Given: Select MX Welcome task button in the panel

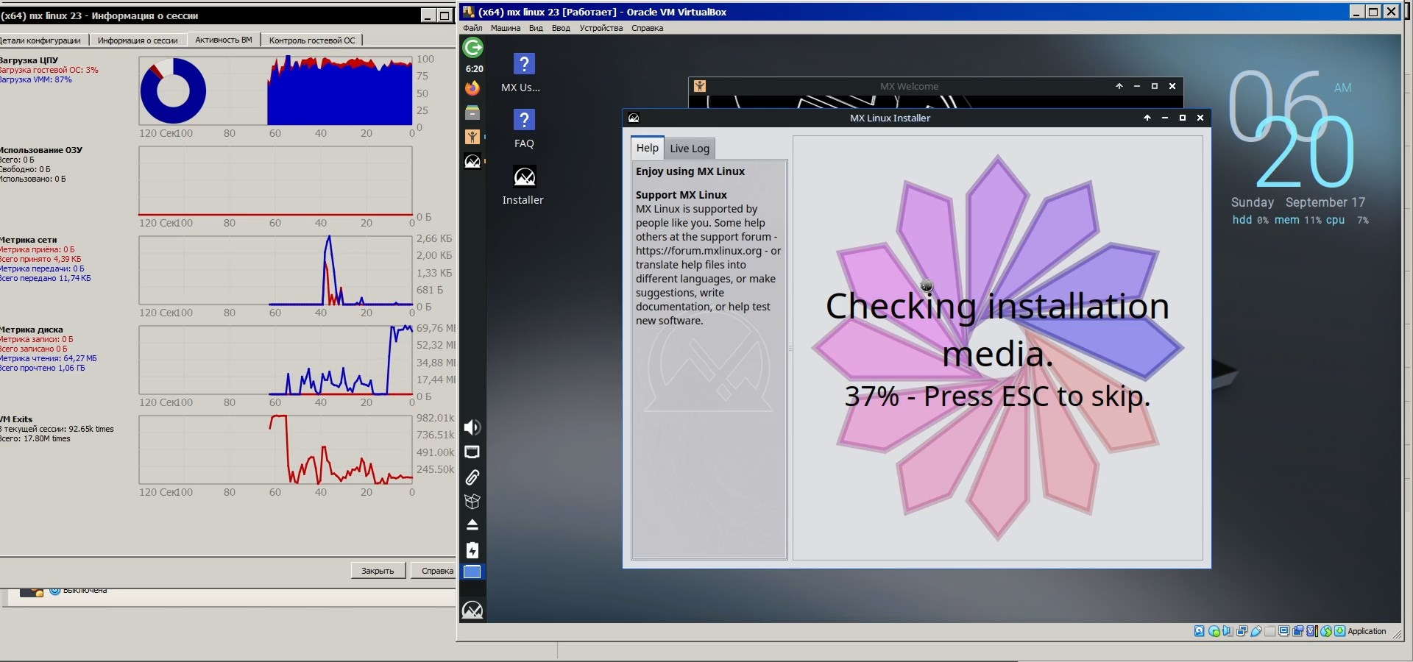Looking at the screenshot, I should pos(472,137).
